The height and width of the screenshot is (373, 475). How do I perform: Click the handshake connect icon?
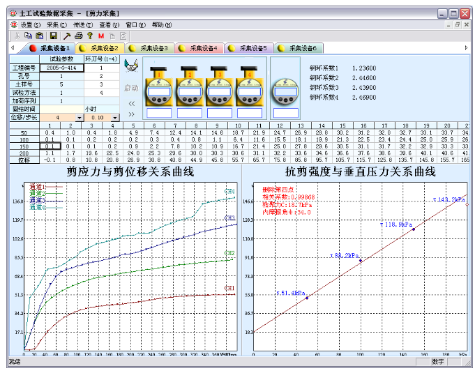coord(130,65)
